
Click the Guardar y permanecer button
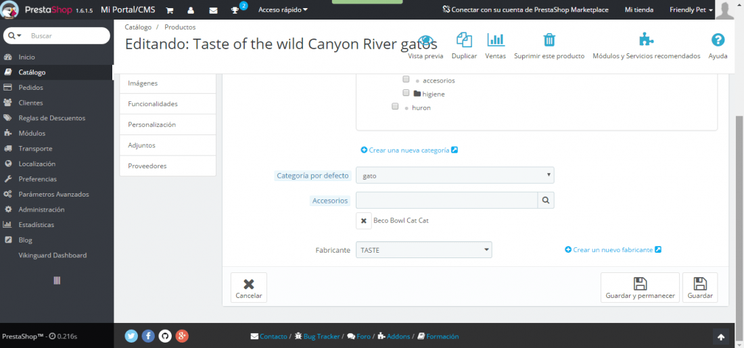640,287
